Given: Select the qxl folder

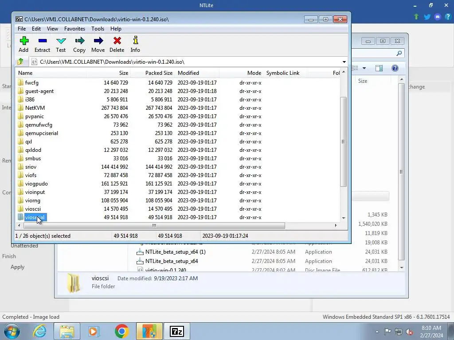Looking at the screenshot, I should coord(28,141).
